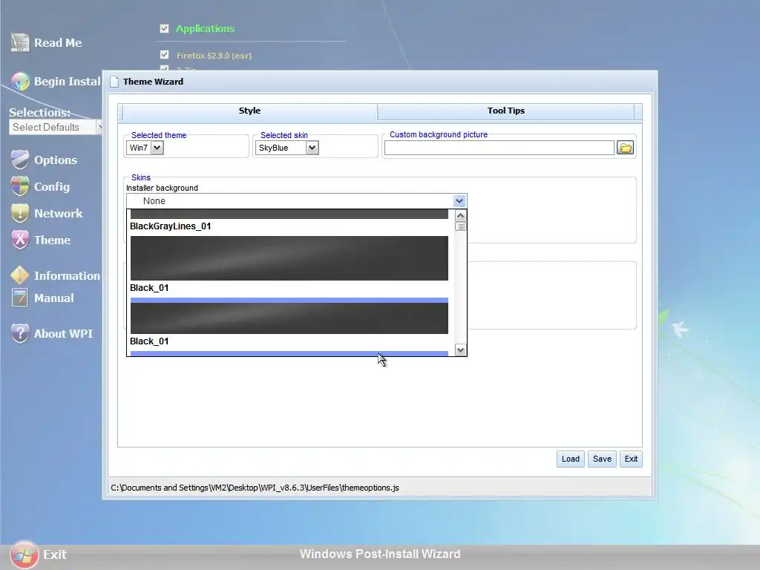Image resolution: width=760 pixels, height=570 pixels.
Task: Click the Options sidebar label
Action: pyautogui.click(x=56, y=160)
